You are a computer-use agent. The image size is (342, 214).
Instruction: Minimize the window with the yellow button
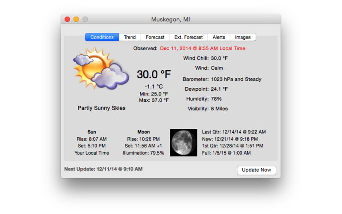pos(76,19)
